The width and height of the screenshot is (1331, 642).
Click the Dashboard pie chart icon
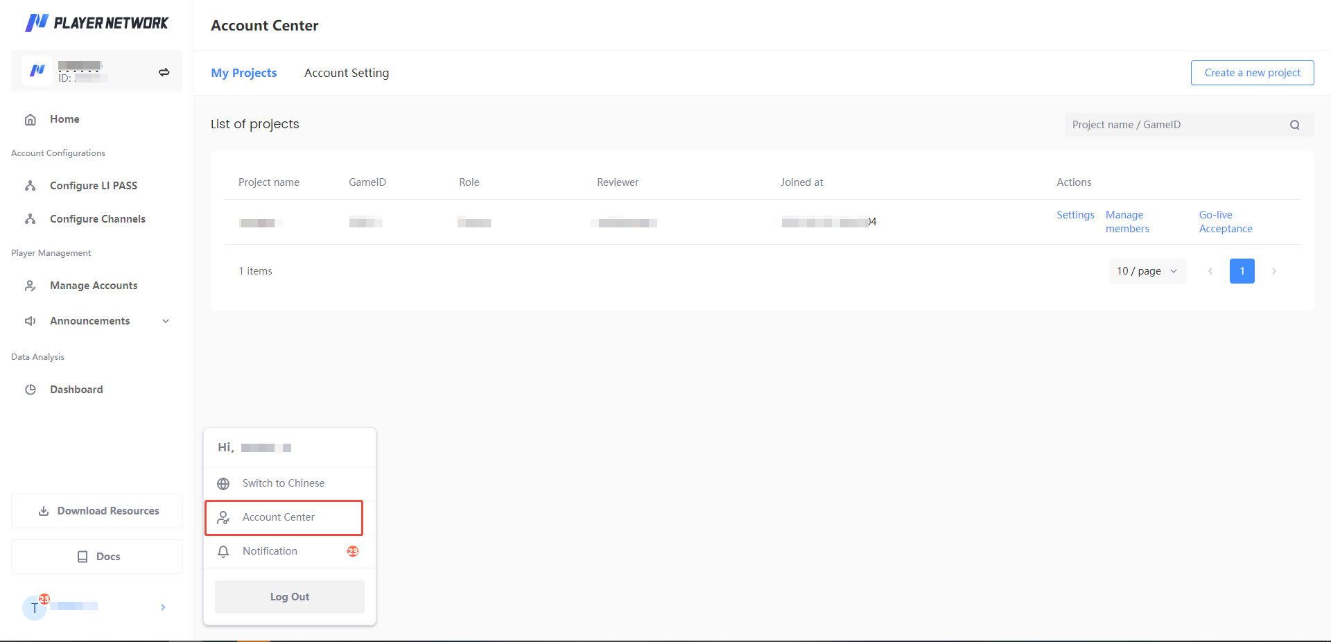coord(31,390)
